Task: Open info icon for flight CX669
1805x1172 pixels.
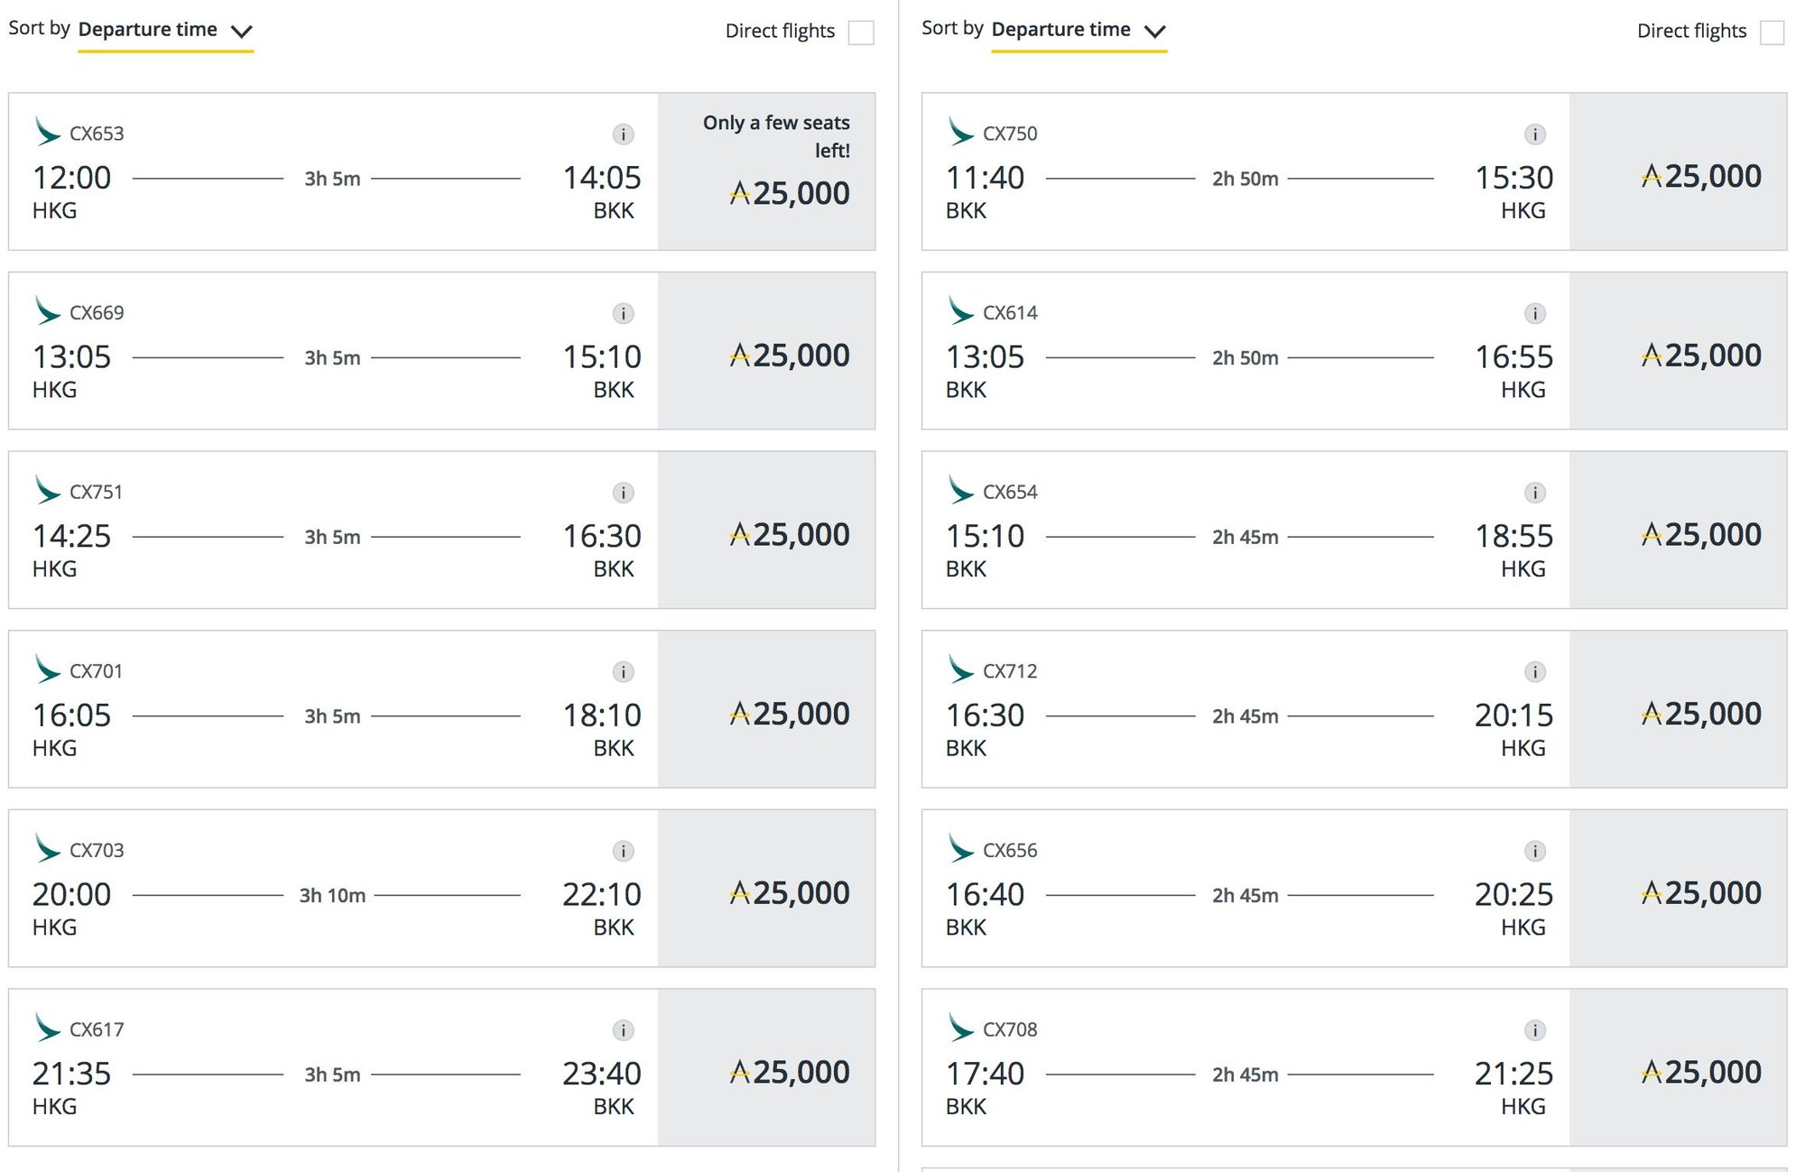Action: [623, 314]
